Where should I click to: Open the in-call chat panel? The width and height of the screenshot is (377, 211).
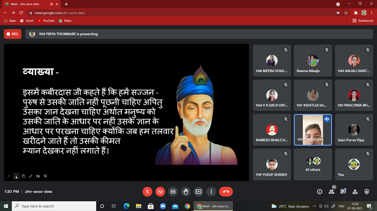click(x=343, y=191)
